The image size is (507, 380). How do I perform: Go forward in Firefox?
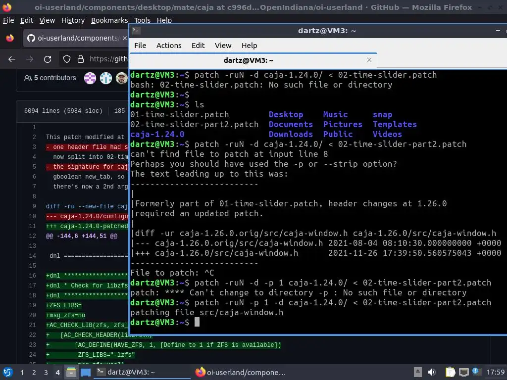(29, 59)
